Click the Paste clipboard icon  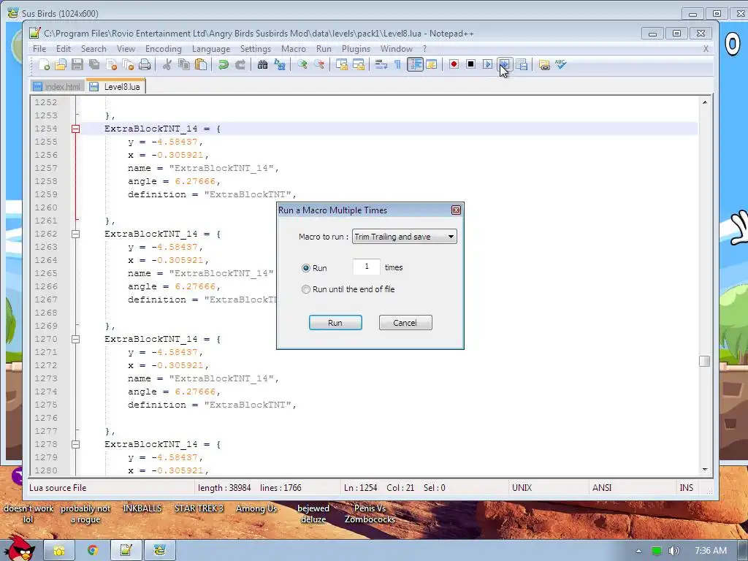(x=201, y=64)
